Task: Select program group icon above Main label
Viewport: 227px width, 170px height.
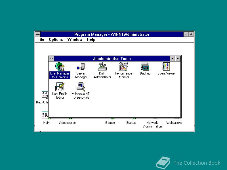Action: click(x=45, y=114)
